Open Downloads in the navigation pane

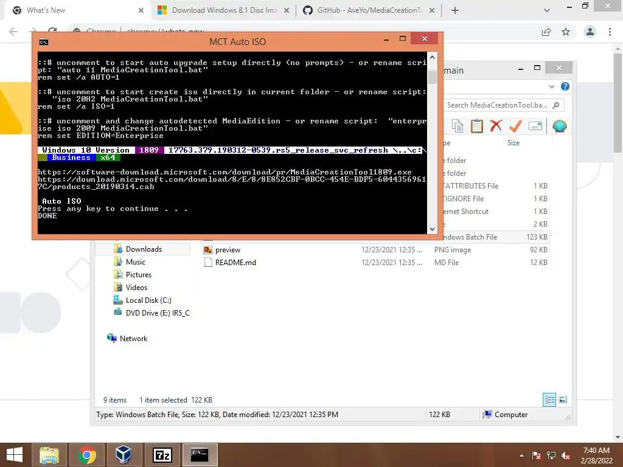[144, 249]
